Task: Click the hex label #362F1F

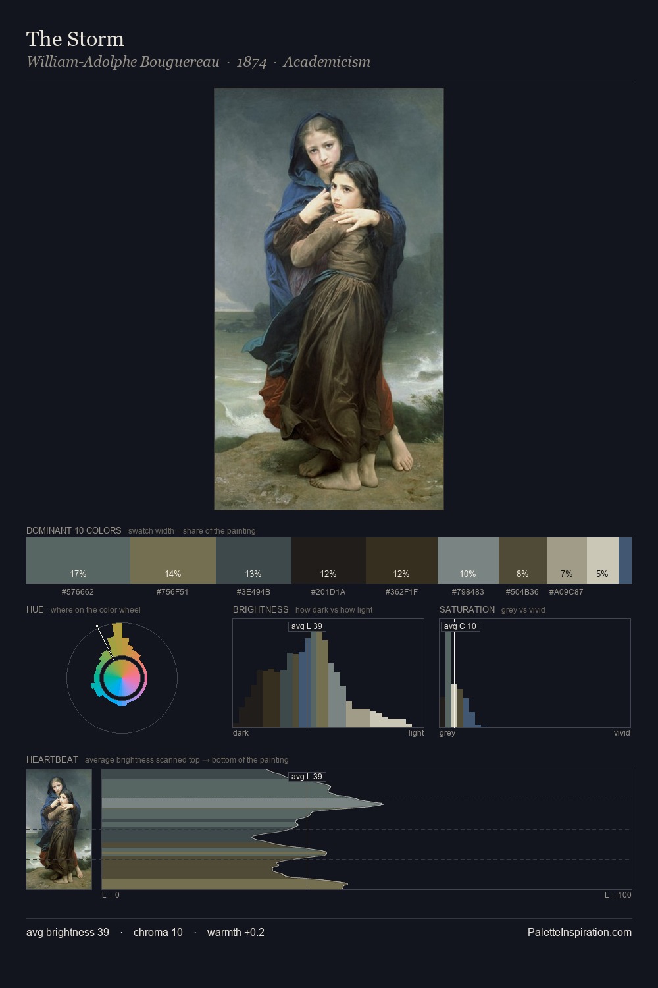Action: 401,592
